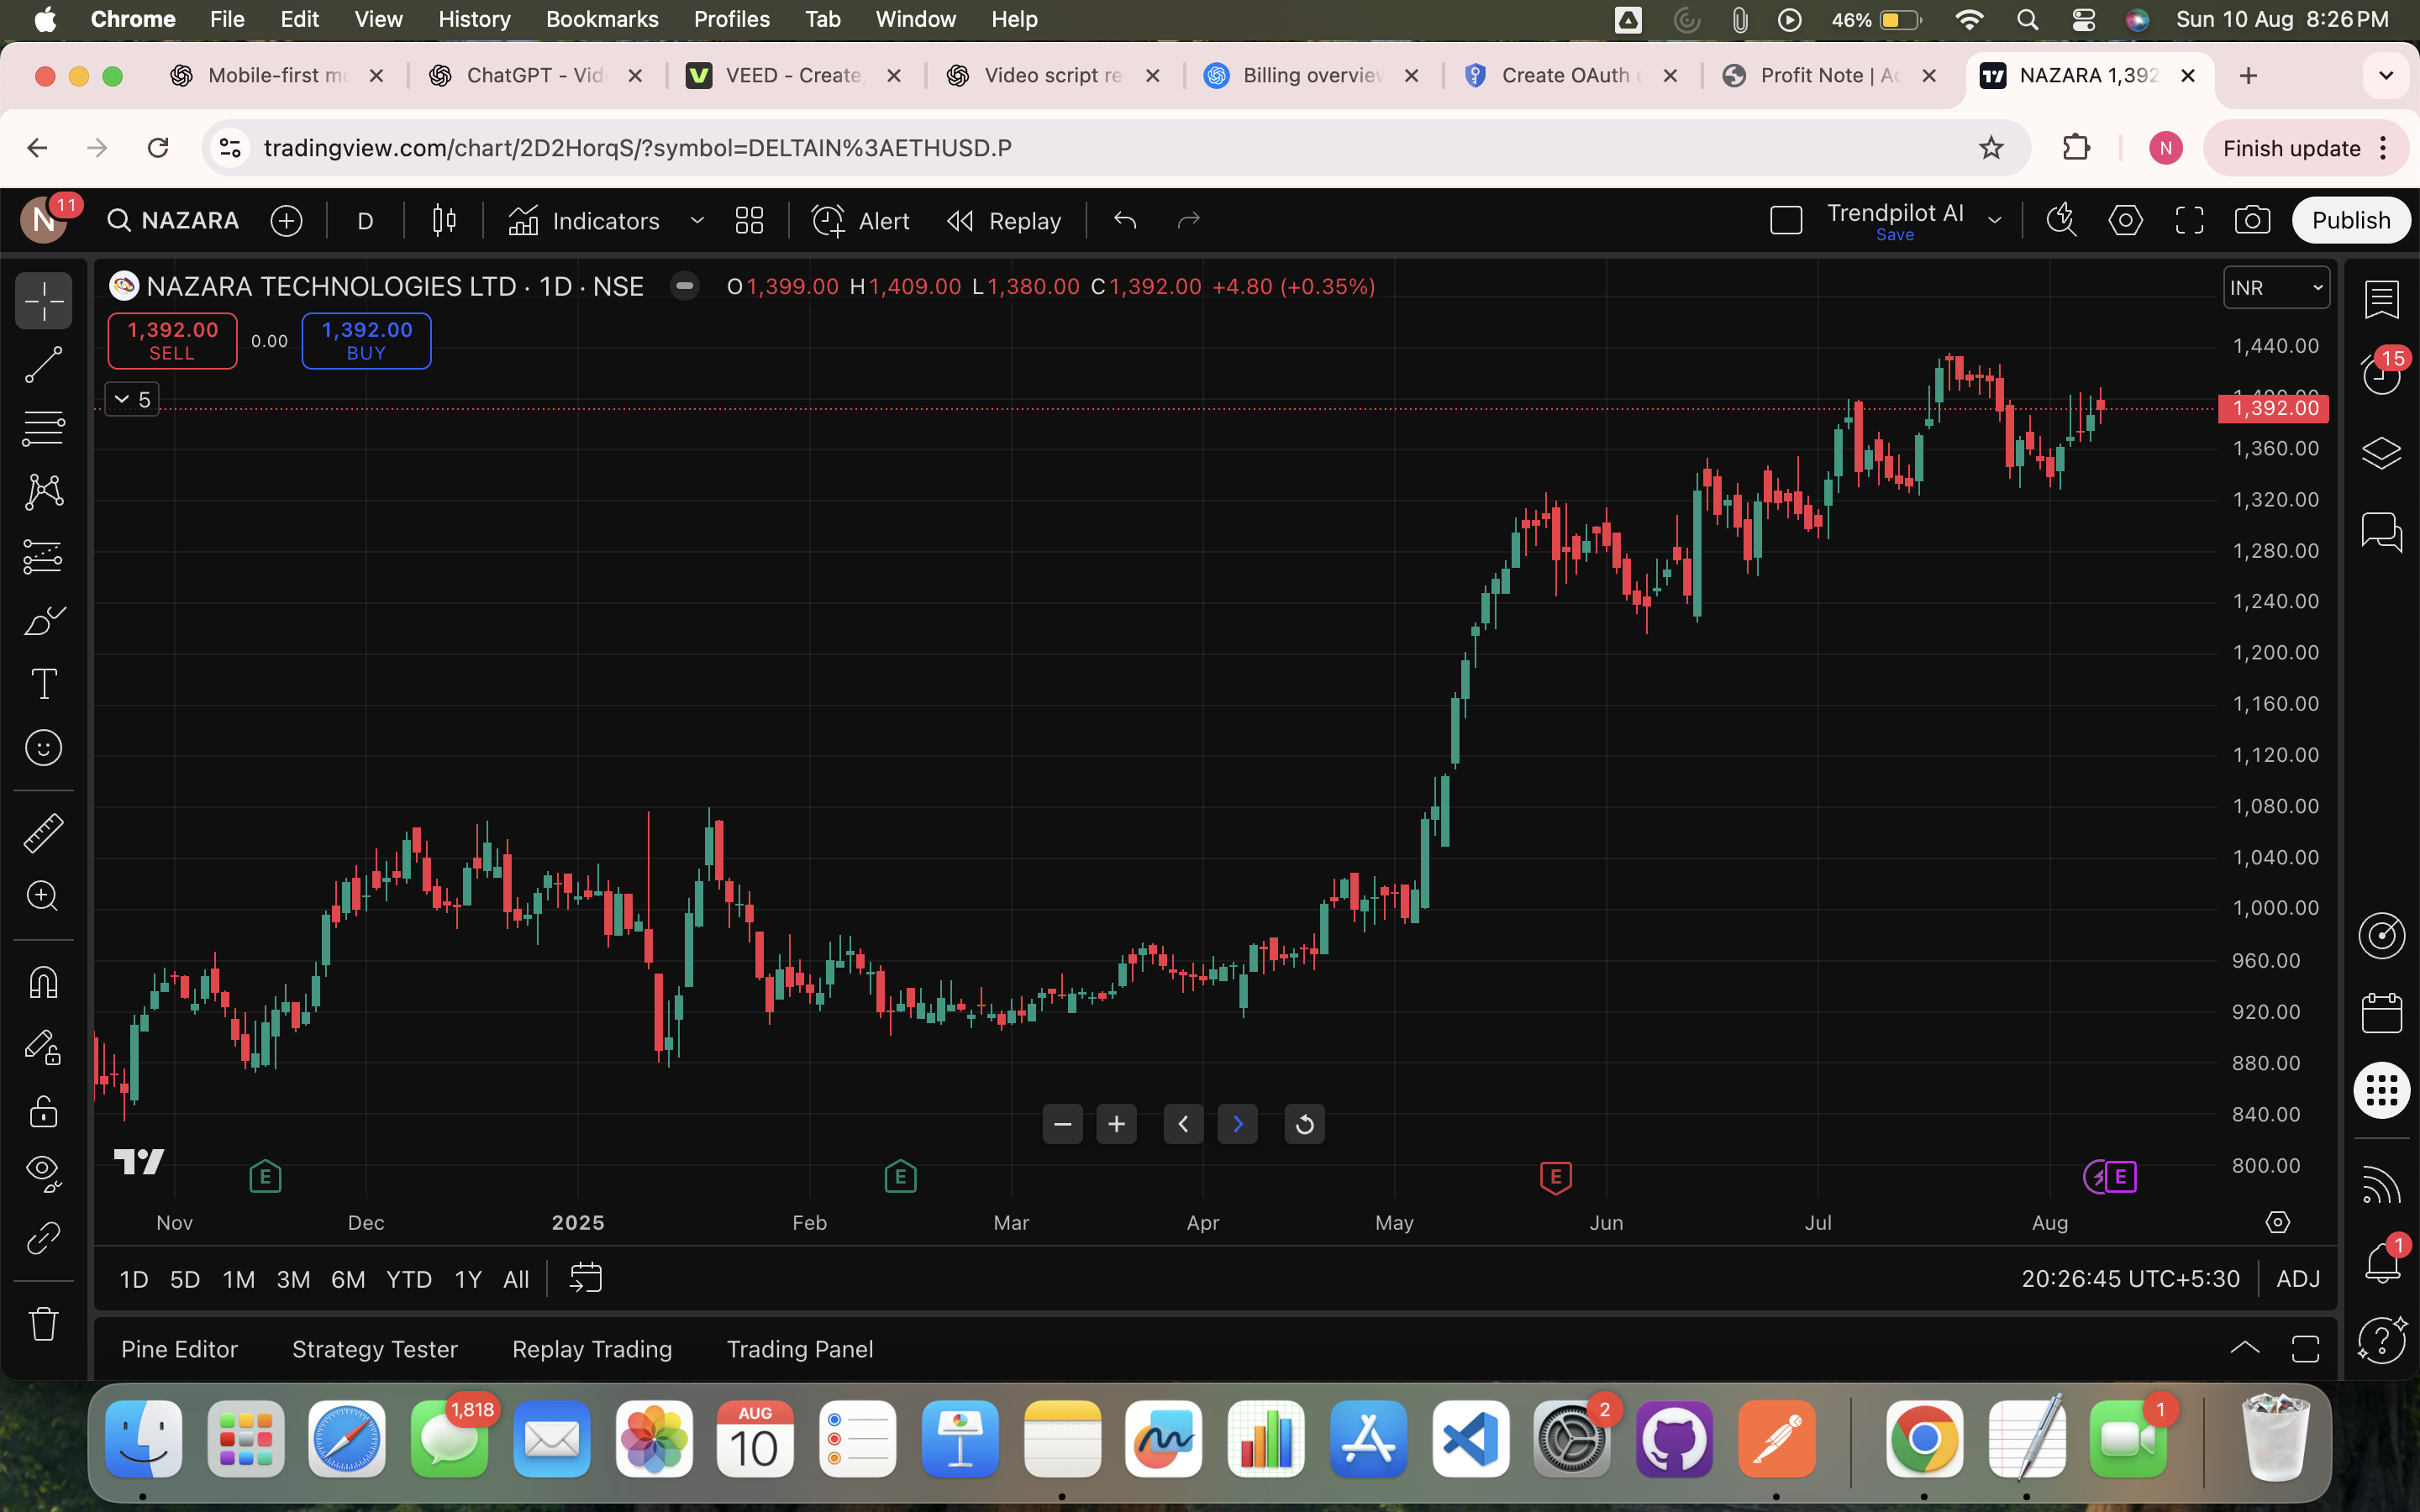Click the candlestick chart style icon
Image resolution: width=2420 pixels, height=1512 pixels.
pyautogui.click(x=444, y=221)
